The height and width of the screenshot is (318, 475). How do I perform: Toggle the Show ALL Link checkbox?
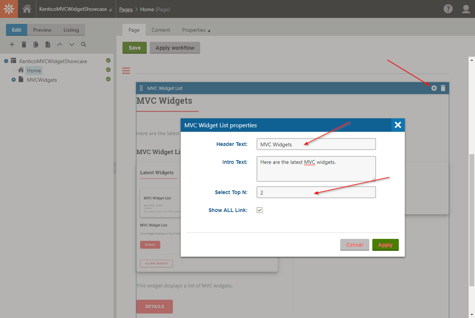point(260,210)
